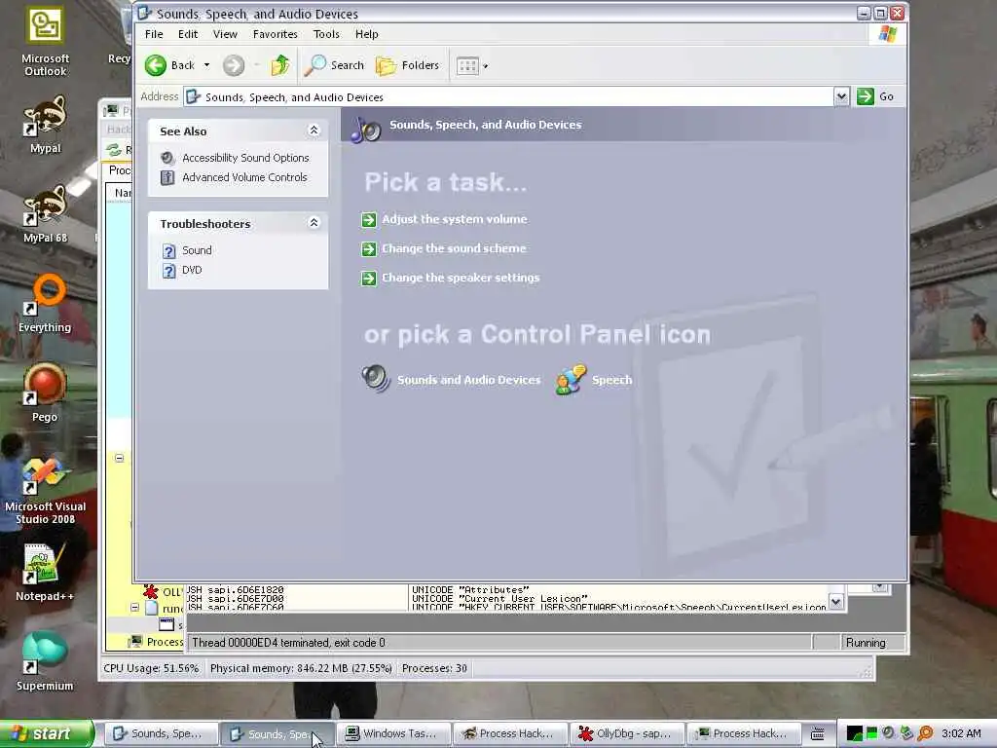Click the window title bar icon

point(144,13)
